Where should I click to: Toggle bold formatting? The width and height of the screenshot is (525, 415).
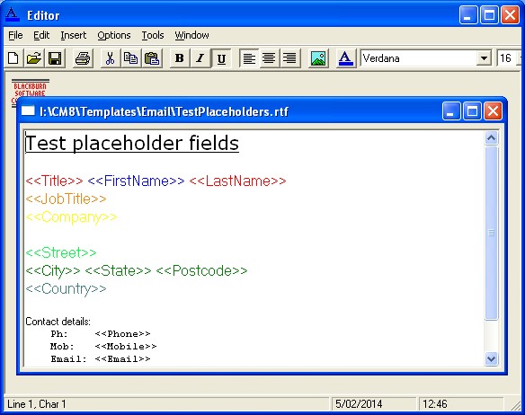click(x=180, y=58)
